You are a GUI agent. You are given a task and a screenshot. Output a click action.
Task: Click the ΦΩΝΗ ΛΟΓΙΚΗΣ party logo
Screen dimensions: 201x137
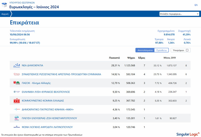click(x=17, y=127)
